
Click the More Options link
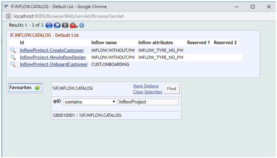[146, 86]
